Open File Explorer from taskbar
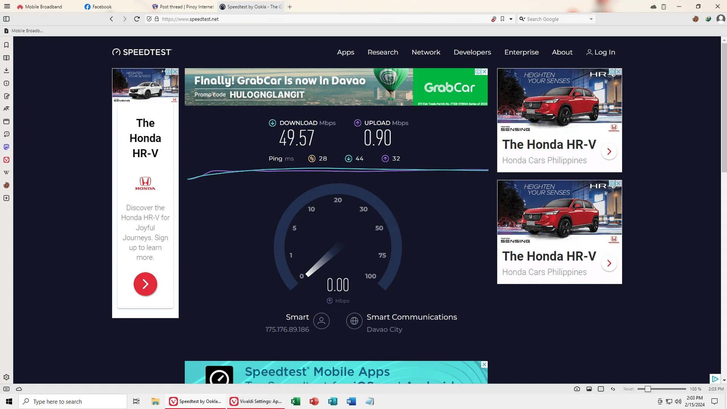727x409 pixels. pyautogui.click(x=155, y=401)
